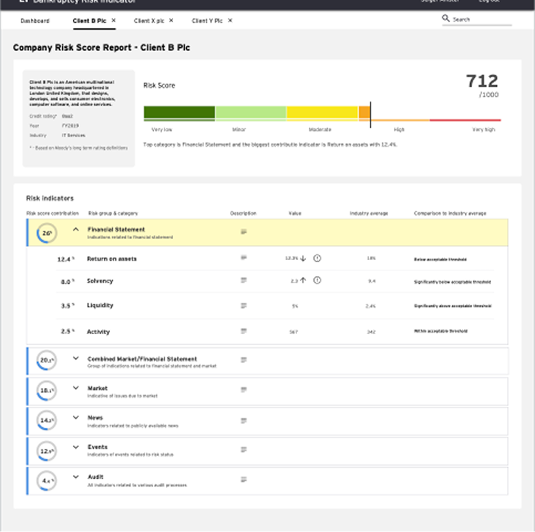Click down arrow beside Return on assets value
The height and width of the screenshot is (532, 535).
coord(303,258)
